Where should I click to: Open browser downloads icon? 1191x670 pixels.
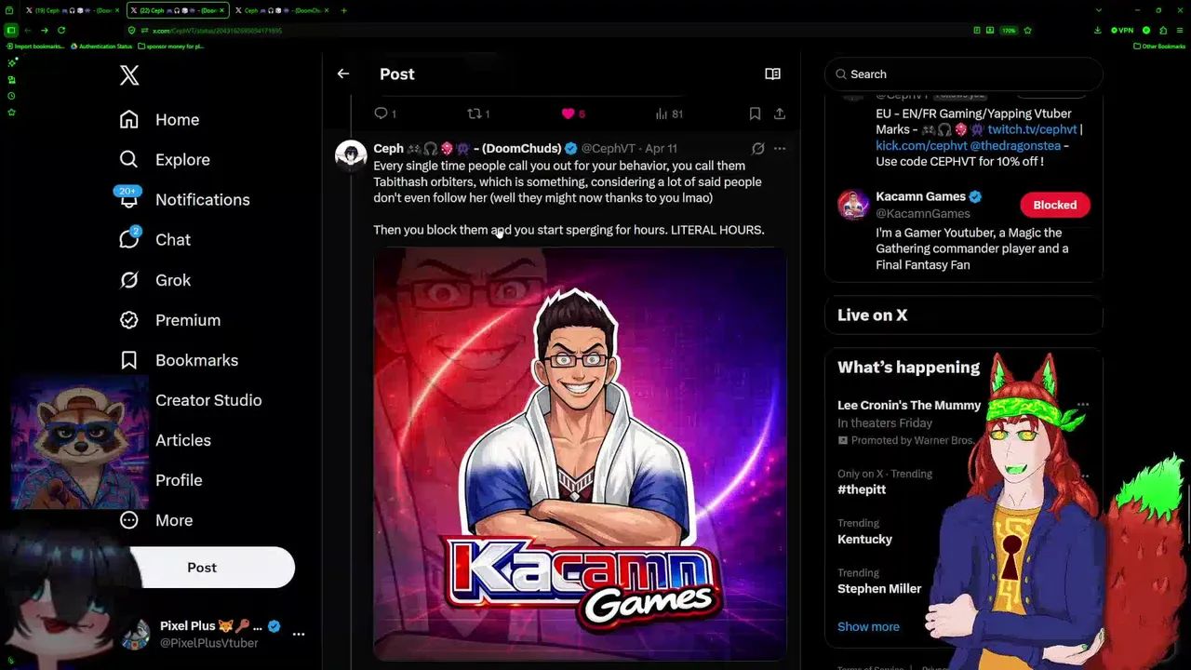point(1097,31)
